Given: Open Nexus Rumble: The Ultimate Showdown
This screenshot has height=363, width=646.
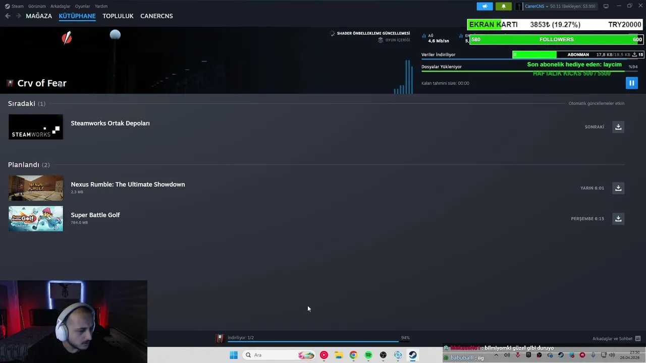Looking at the screenshot, I should [128, 185].
